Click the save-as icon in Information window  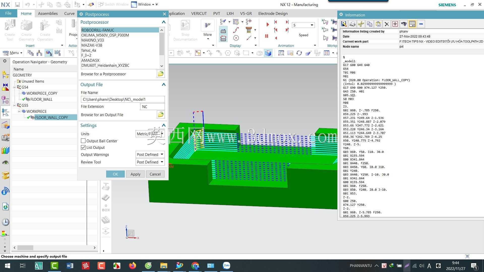tap(344, 24)
